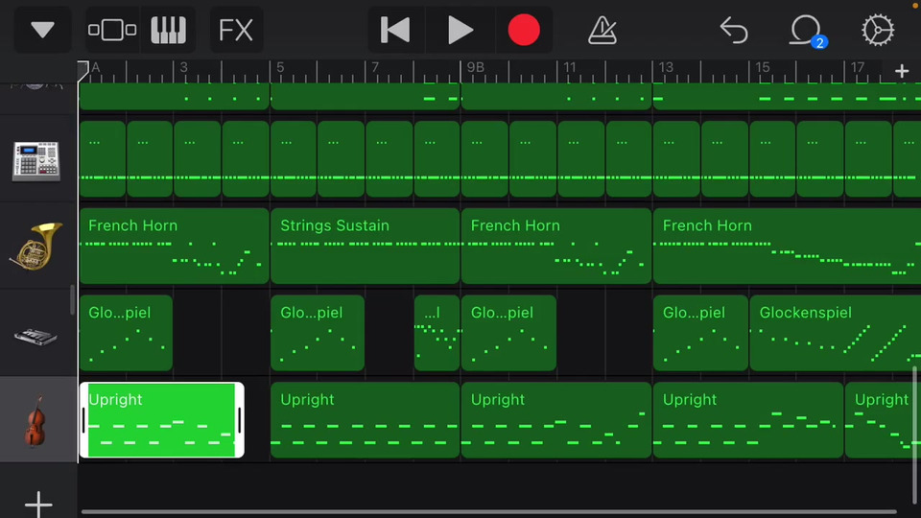
Task: Select the Upright region at bar 13
Action: [747, 420]
